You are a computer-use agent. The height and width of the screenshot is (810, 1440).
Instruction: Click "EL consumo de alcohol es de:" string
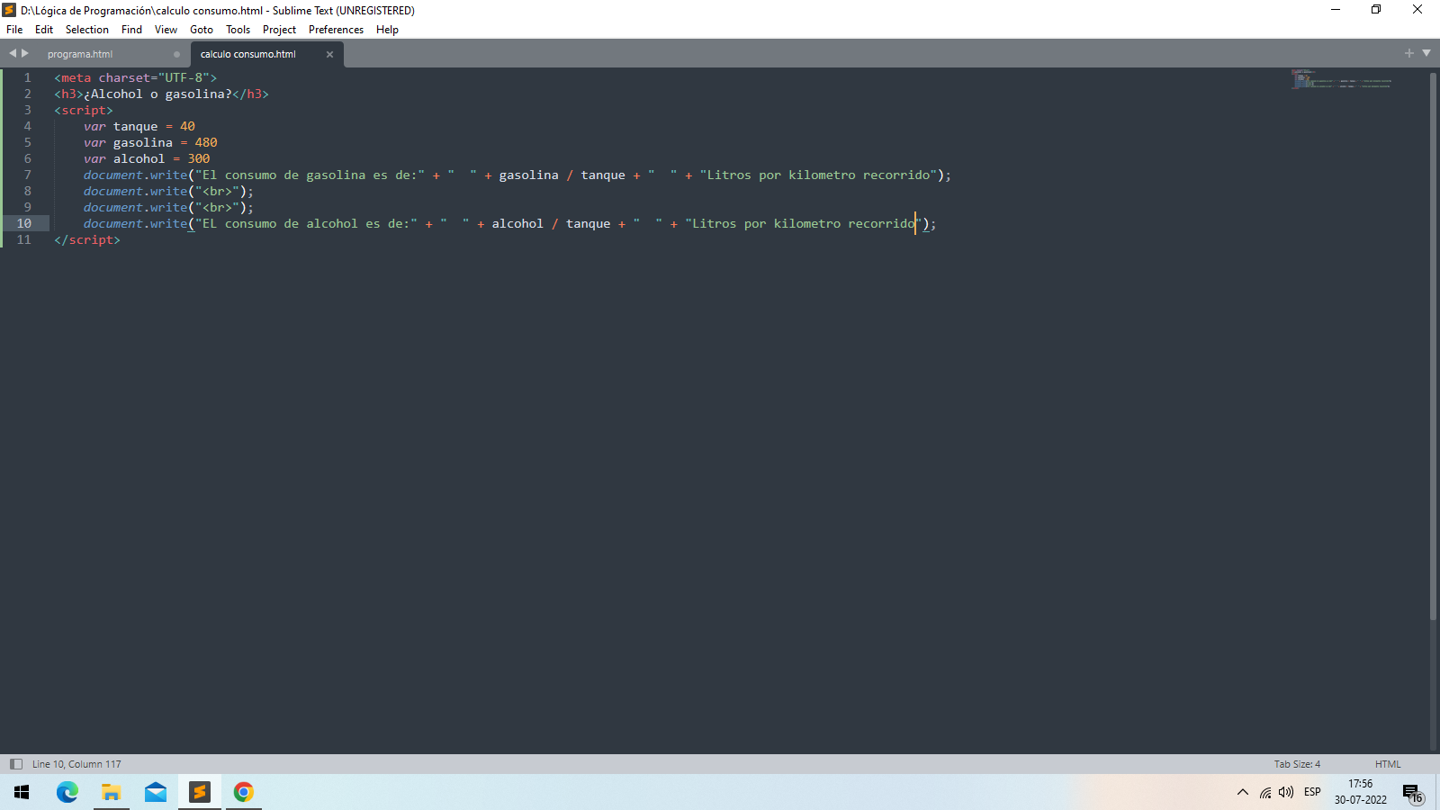tap(306, 223)
